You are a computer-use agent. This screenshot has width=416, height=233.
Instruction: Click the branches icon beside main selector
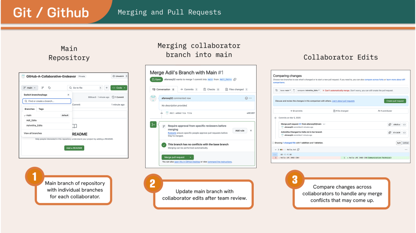tap(43, 87)
